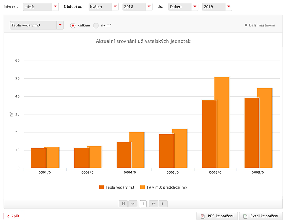Click the page number 1 field

(x=143, y=204)
